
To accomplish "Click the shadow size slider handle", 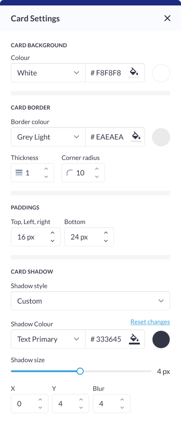I will pos(80,371).
